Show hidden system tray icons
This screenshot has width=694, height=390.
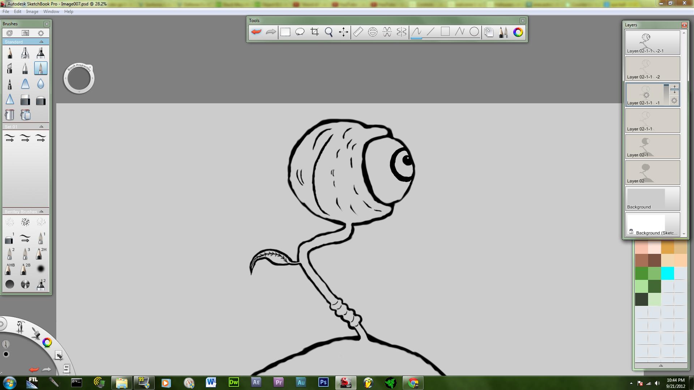click(631, 383)
